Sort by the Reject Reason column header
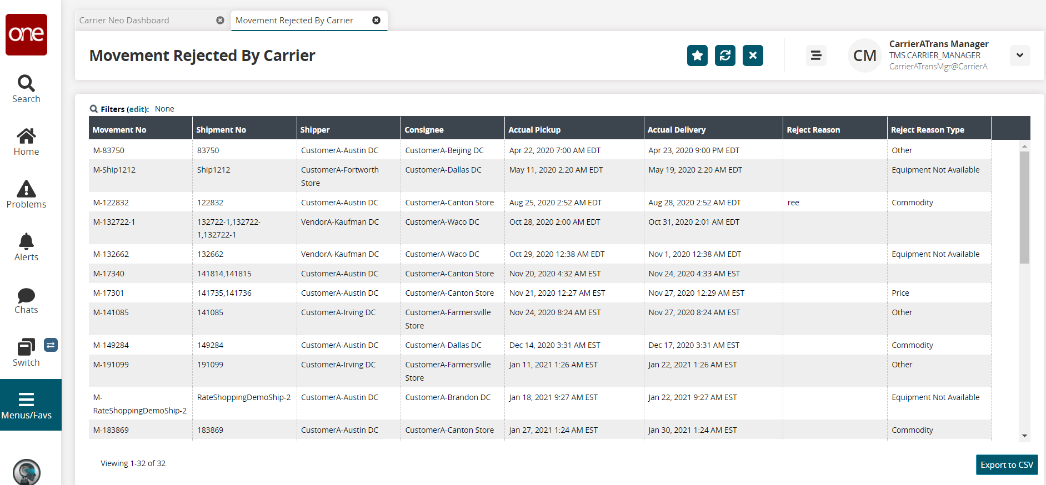Viewport: 1046px width, 485px height. [x=835, y=129]
